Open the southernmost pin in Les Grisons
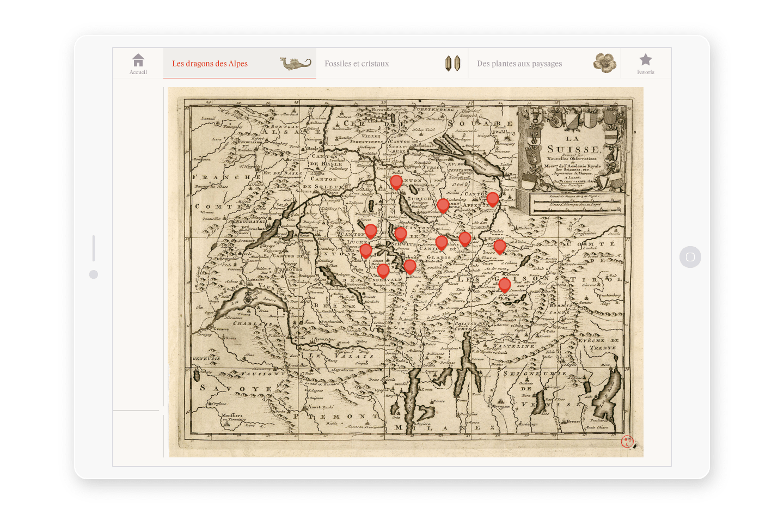The width and height of the screenshot is (784, 514). click(x=505, y=285)
